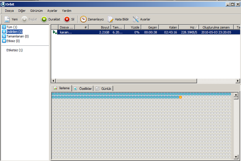Open the Görünüm menu
241x161 pixels.
point(36,11)
